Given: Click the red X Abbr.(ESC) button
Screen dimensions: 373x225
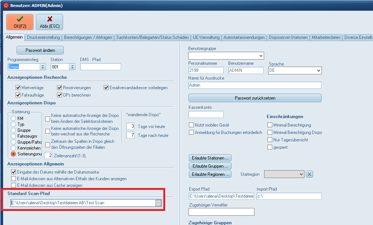Looking at the screenshot, I should coord(49,22).
